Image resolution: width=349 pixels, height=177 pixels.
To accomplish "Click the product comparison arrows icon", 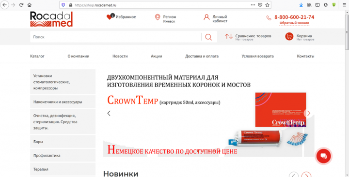I will 229,36.
